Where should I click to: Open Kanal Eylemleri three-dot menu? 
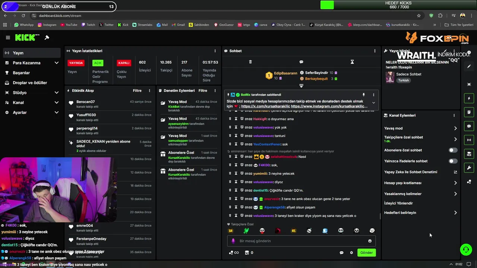[454, 115]
